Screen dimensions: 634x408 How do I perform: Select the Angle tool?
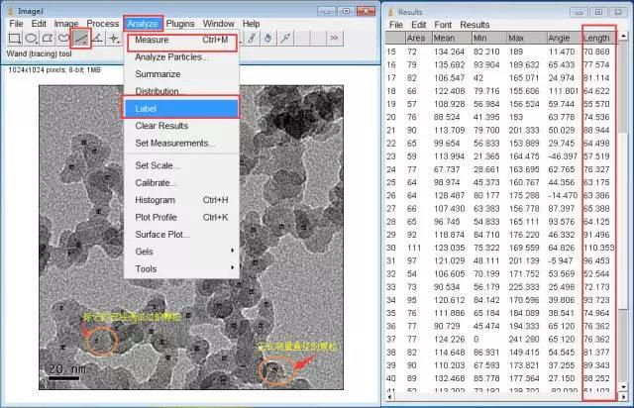pos(98,39)
